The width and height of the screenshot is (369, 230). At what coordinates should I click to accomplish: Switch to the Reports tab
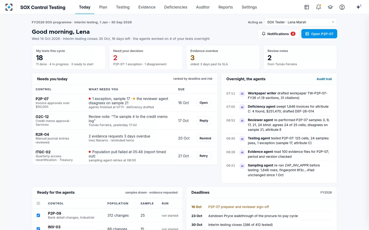(x=226, y=7)
